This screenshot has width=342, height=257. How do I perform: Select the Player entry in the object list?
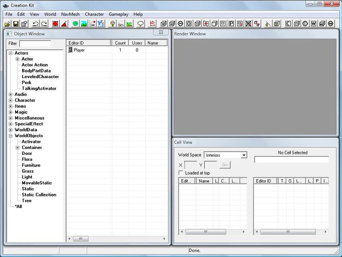[x=79, y=50]
